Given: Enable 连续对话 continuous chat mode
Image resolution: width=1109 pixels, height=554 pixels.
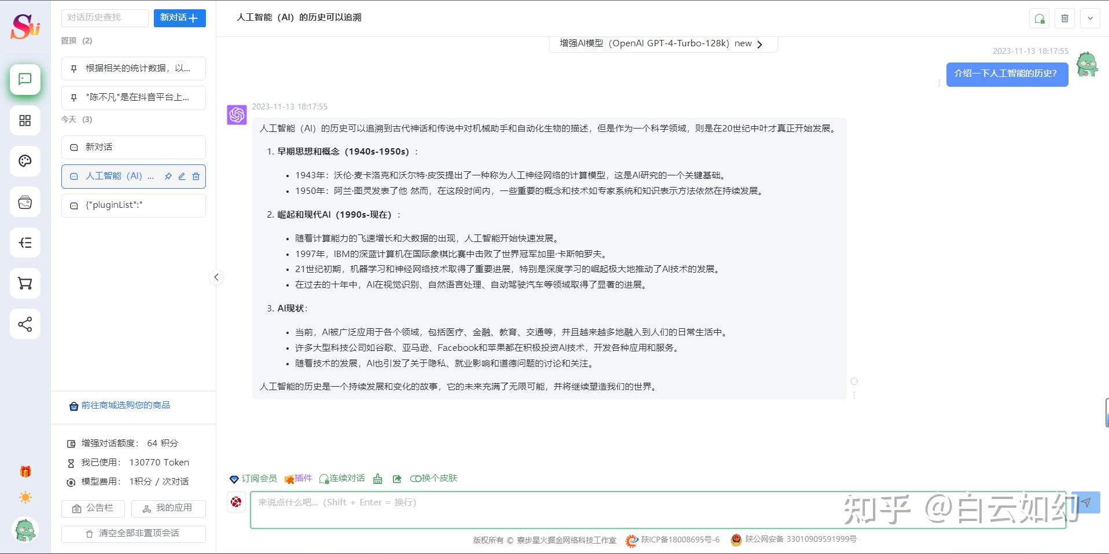Looking at the screenshot, I should coord(341,479).
